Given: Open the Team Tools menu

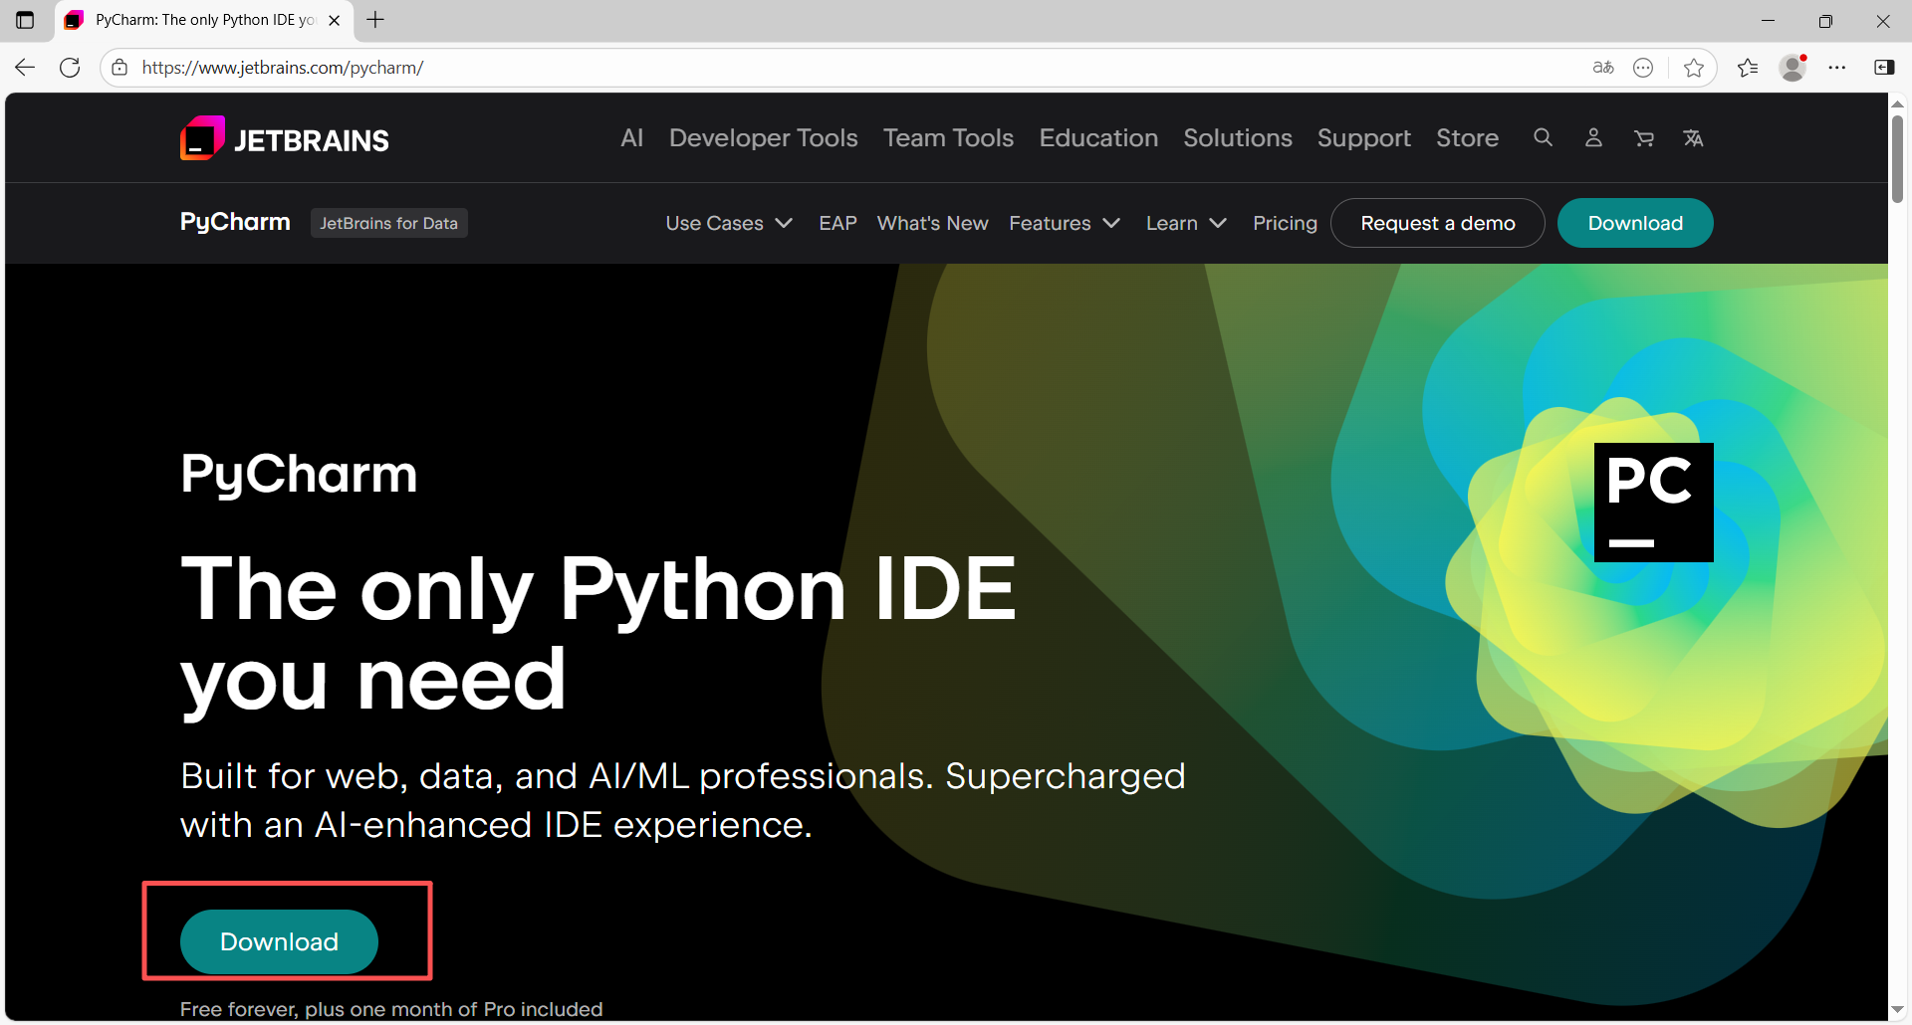Looking at the screenshot, I should point(948,137).
